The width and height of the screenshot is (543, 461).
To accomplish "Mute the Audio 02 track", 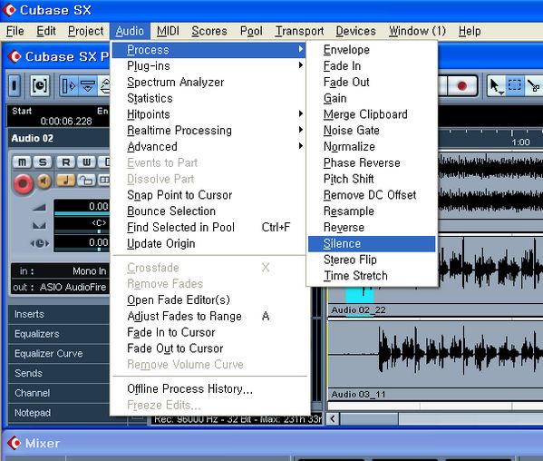I will [x=22, y=162].
